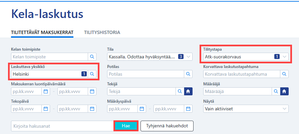Click the Hae search button
The image size is (299, 134).
126,126
